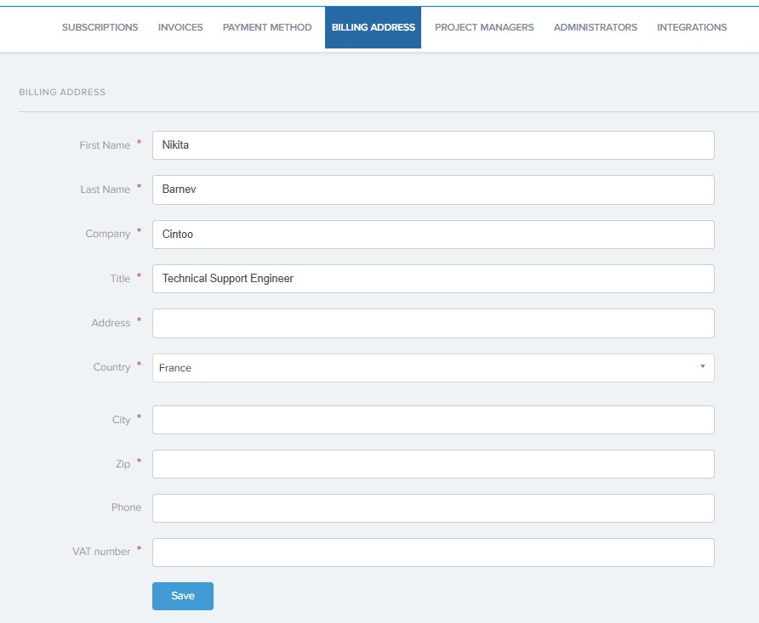Click the Address label text
Viewport: 759px width, 623px height.
click(x=111, y=323)
